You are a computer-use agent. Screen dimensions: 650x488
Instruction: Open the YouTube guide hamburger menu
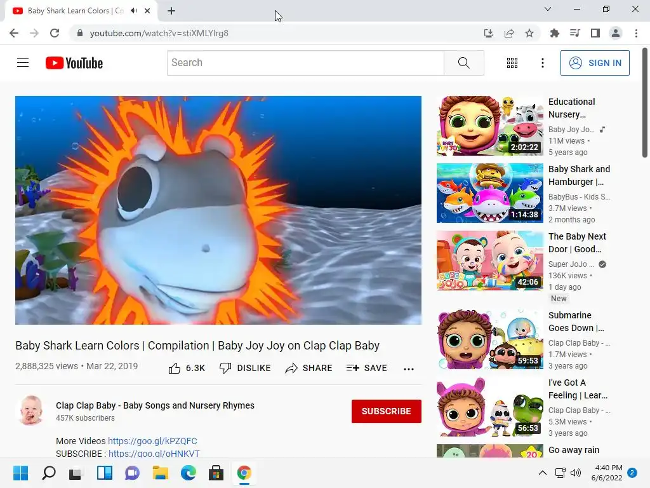pyautogui.click(x=23, y=63)
